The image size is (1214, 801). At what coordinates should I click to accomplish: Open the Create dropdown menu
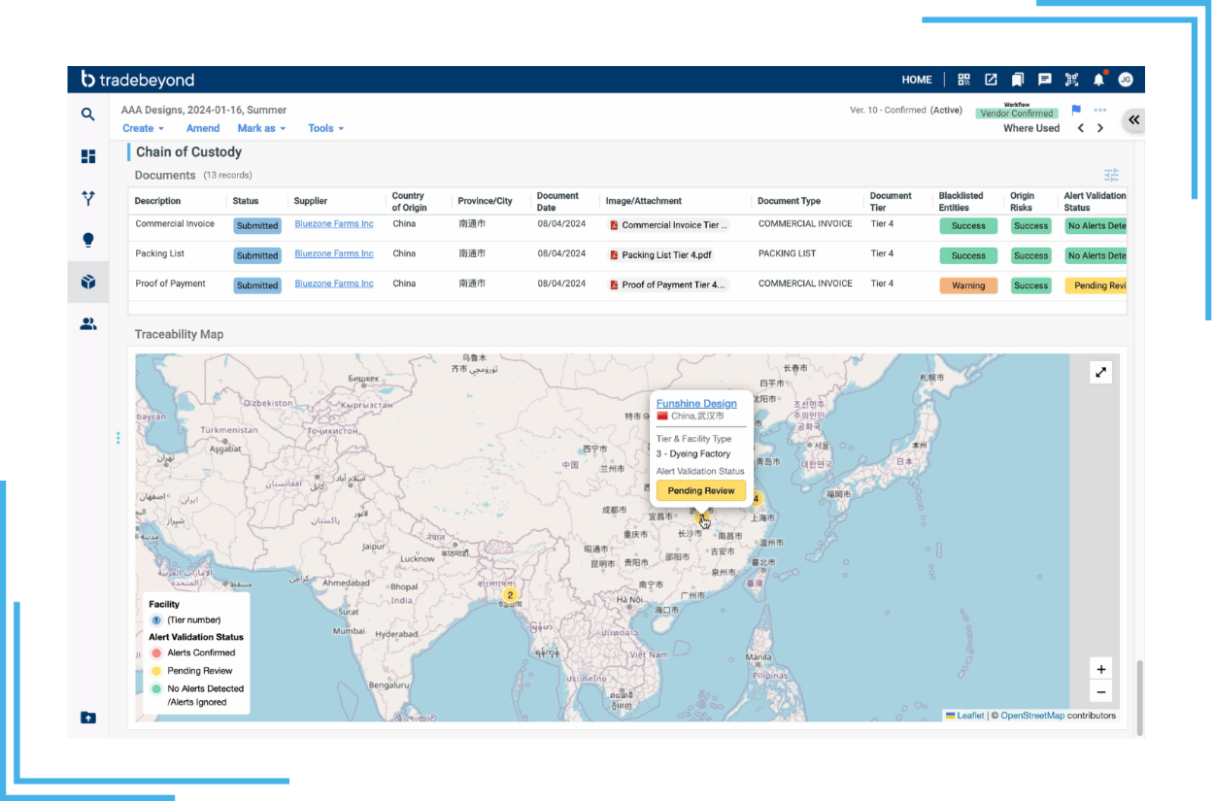(143, 128)
